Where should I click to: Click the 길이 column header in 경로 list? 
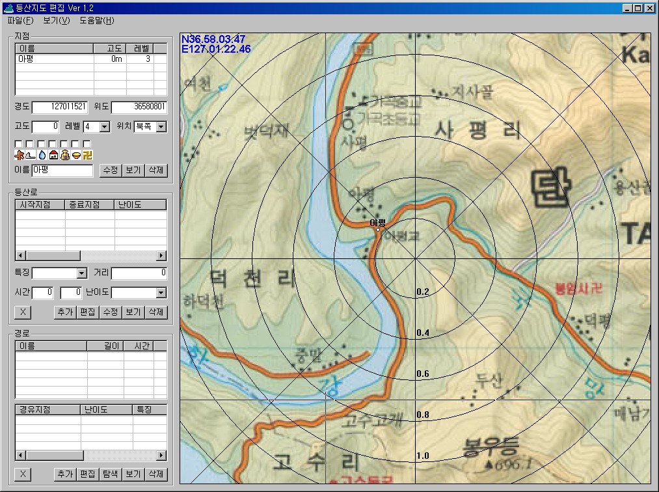pos(105,346)
